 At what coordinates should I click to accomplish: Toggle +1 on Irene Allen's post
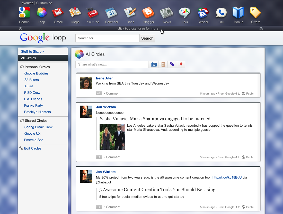[99, 94]
